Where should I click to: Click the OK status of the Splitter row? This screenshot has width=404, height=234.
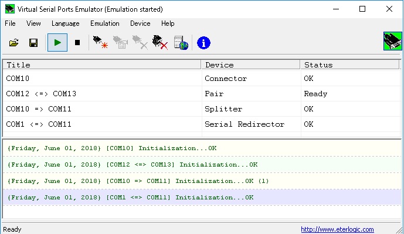pyautogui.click(x=308, y=108)
